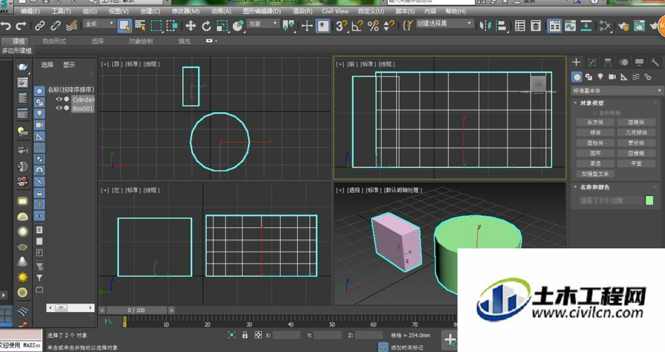Activate the Unlink Selection tool
Viewport: 665px width, 352px height.
(x=56, y=26)
